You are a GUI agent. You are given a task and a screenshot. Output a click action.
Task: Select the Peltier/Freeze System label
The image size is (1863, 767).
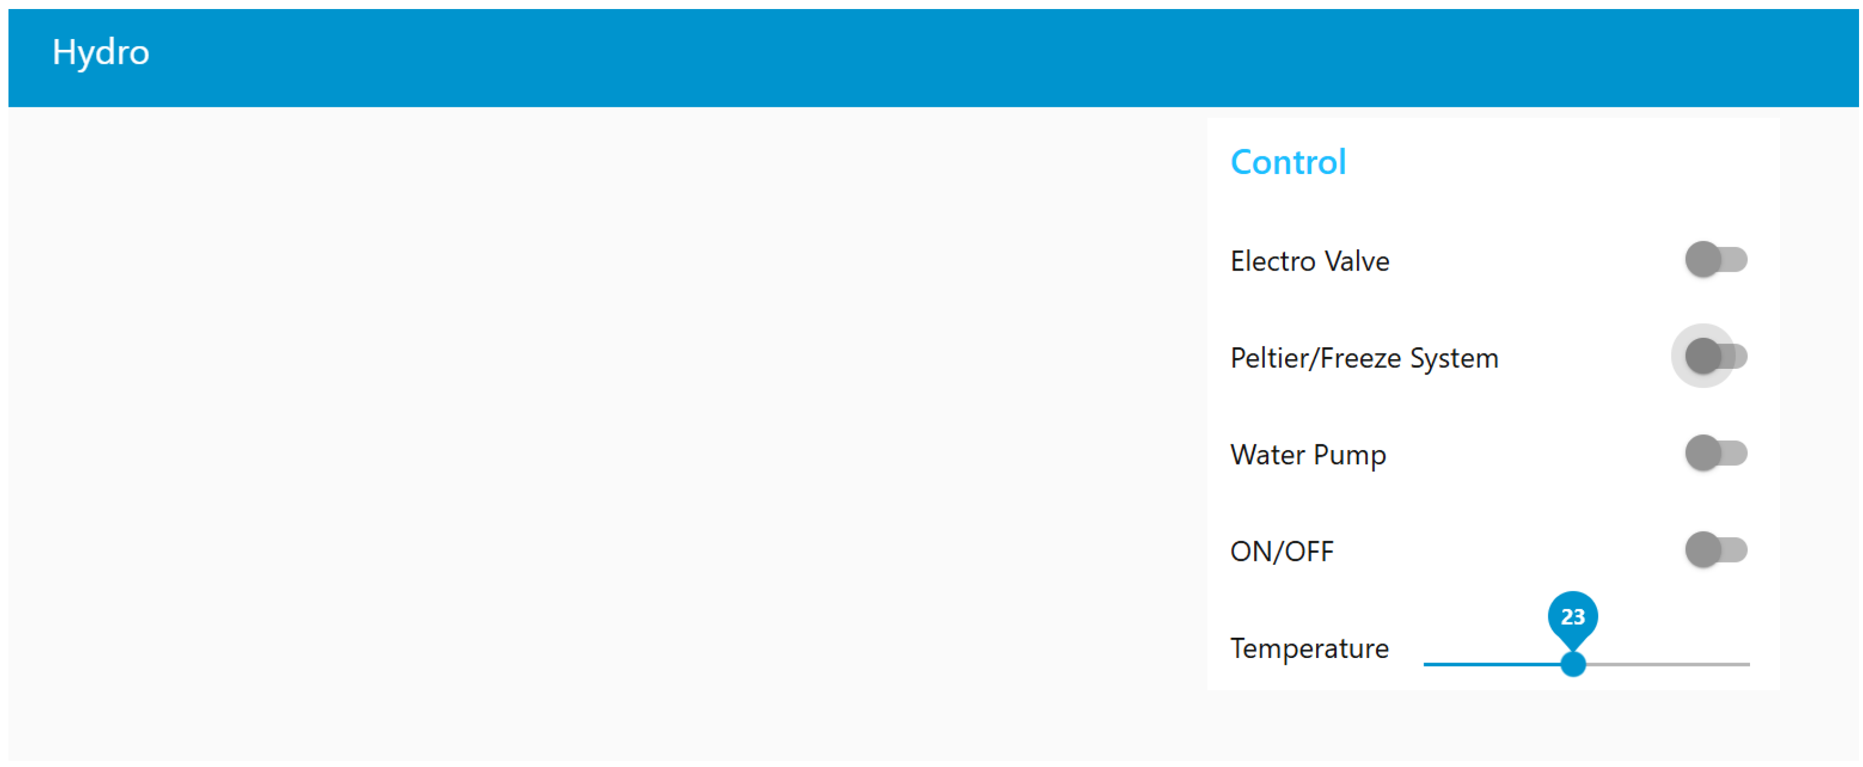[1364, 358]
